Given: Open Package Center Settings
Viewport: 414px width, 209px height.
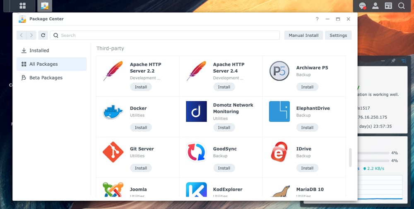Looking at the screenshot, I should point(338,36).
